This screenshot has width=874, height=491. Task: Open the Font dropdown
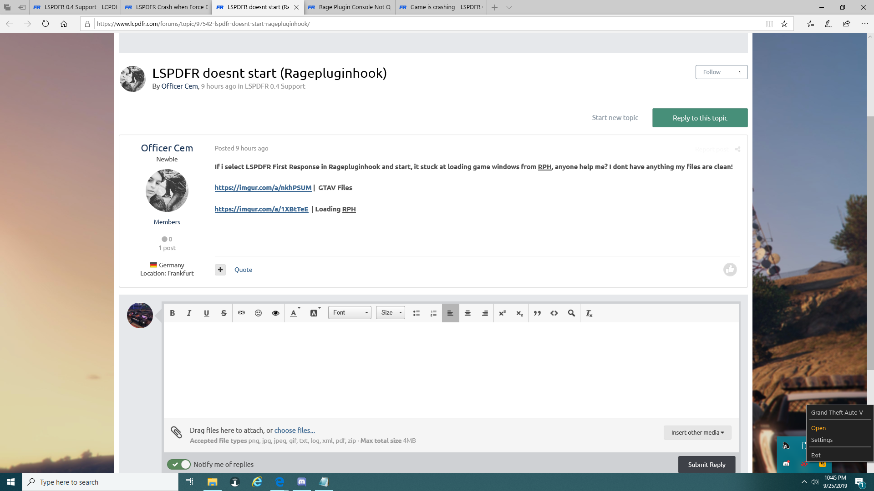[350, 313]
